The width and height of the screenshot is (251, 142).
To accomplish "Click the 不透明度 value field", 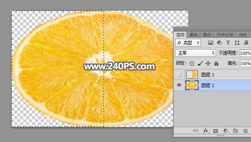I will pos(245,53).
